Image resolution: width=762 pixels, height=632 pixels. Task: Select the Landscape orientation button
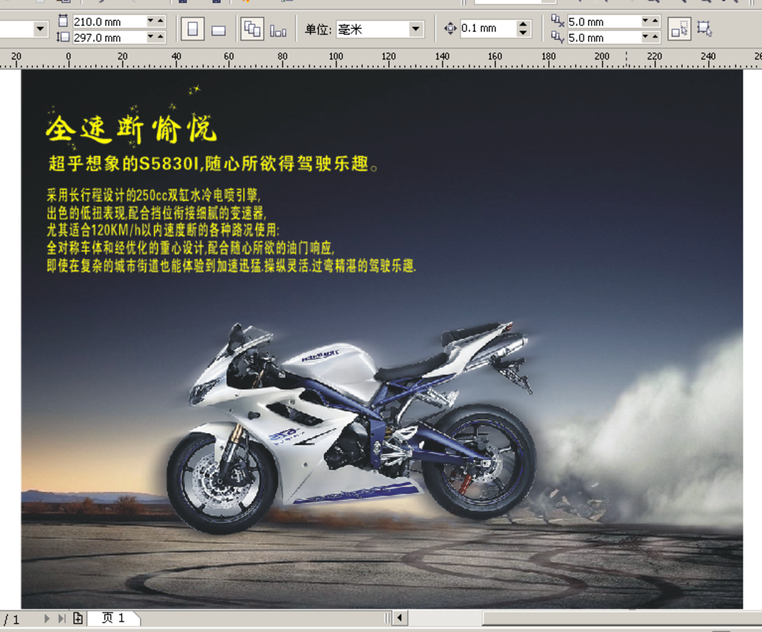pos(219,31)
